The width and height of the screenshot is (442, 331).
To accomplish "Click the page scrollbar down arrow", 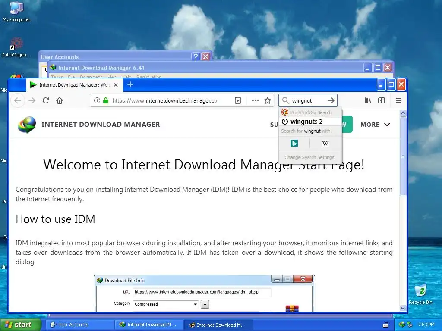I will (x=403, y=308).
